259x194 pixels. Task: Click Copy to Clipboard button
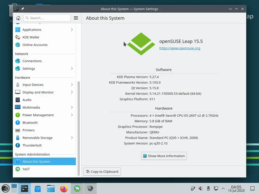[x=102, y=172]
